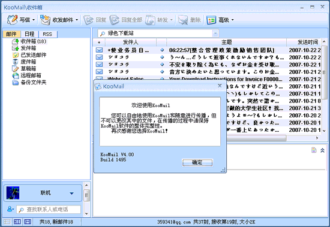This screenshot has width=330, height=227.
Task: Toggle second (vertical split) layout icon
Action: coord(17,222)
